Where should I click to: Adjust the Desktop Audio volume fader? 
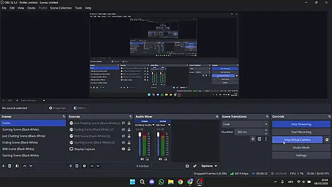click(140, 135)
